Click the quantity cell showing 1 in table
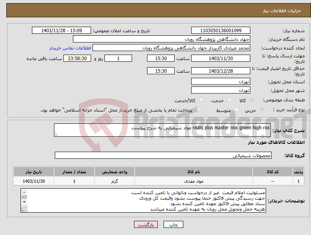This screenshot has height=235, width=311. (x=74, y=181)
